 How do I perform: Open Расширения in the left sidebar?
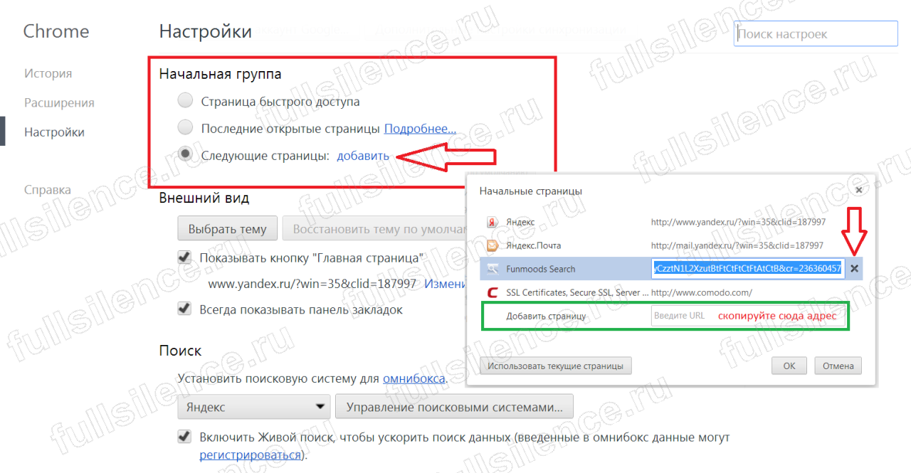(x=59, y=103)
